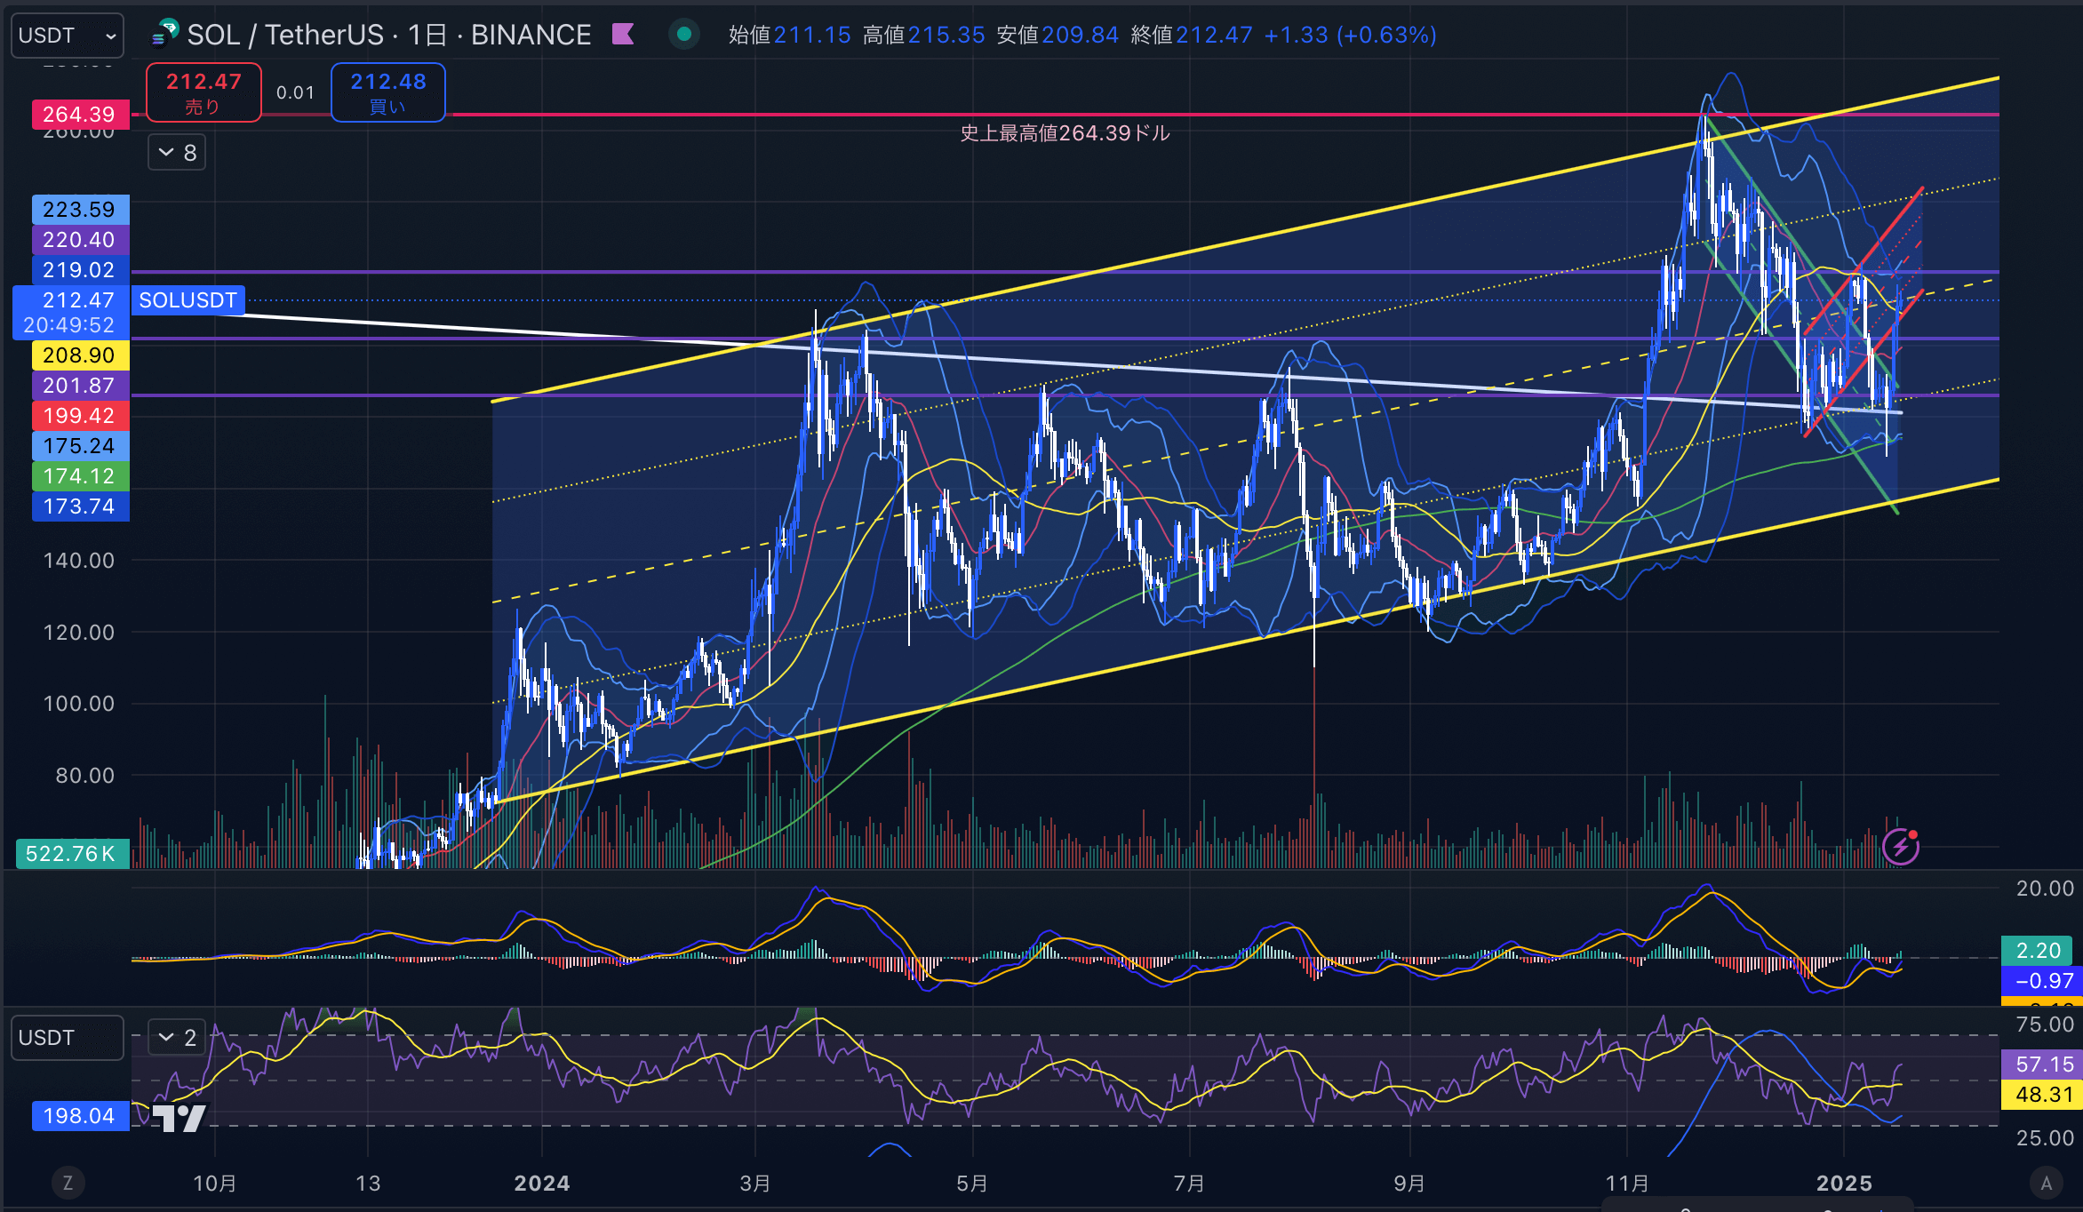Click the 199.42 red price label

tap(80, 416)
